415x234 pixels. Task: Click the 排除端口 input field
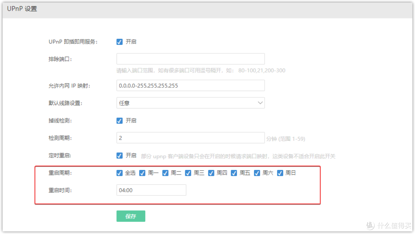[x=190, y=59]
